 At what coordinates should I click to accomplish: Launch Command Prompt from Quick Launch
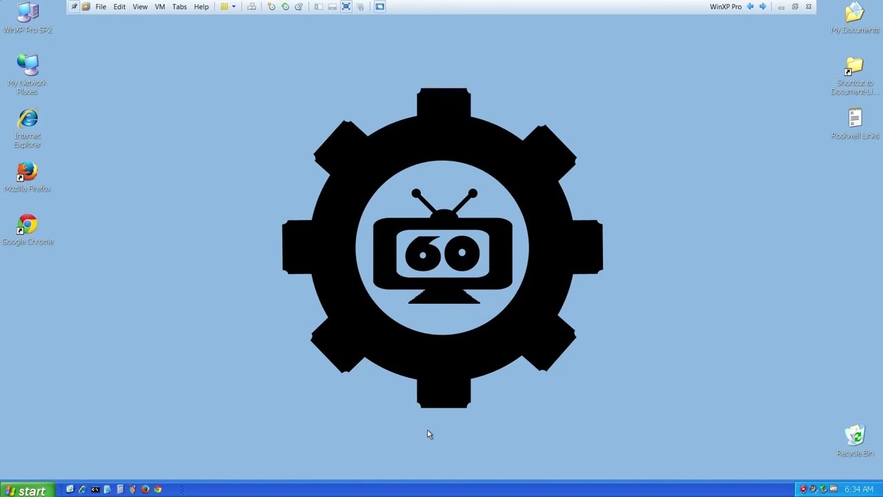[x=95, y=489]
